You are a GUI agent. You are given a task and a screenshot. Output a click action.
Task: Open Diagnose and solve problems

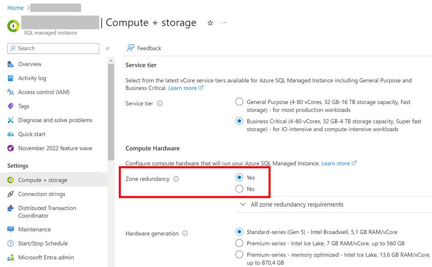55,120
